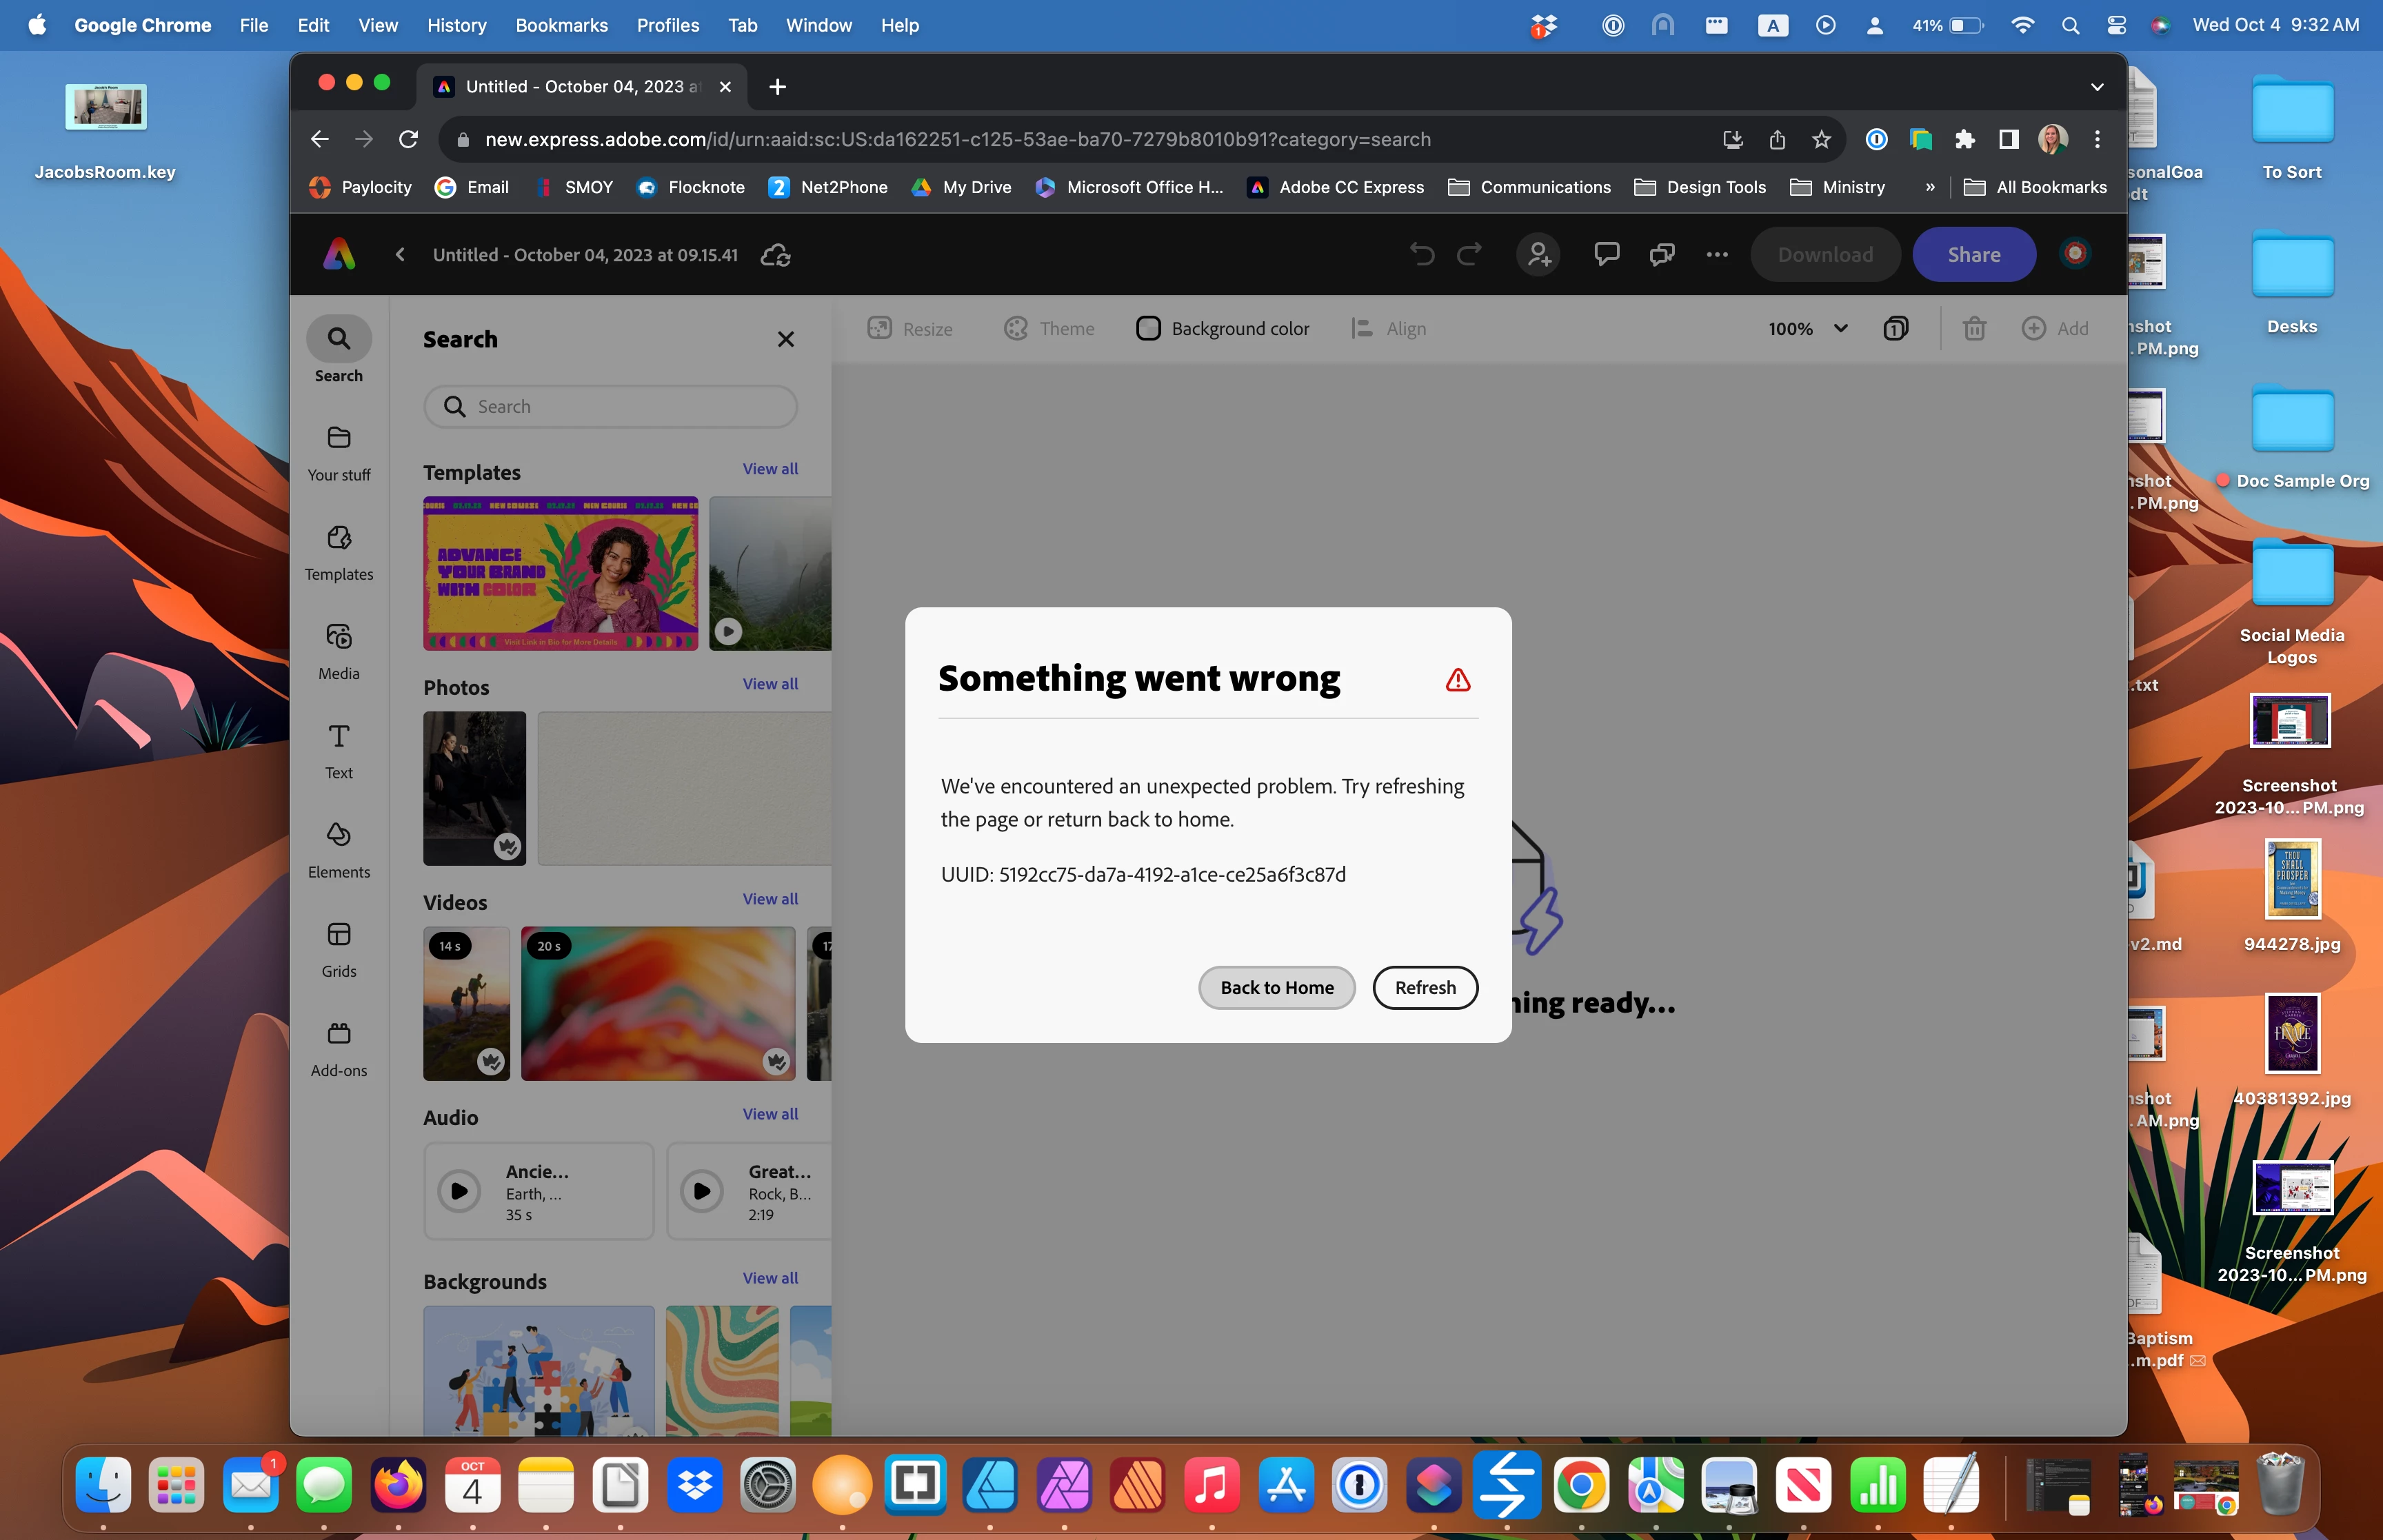This screenshot has width=2383, height=1540.
Task: Play the Ancie... audio track
Action: [459, 1191]
